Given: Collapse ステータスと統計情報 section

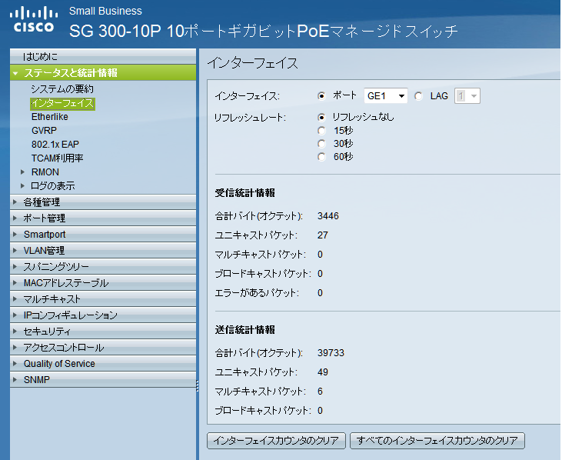Looking at the screenshot, I should pos(15,73).
